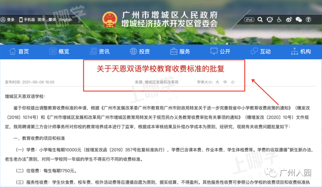This screenshot has width=322, height=187.
Task: Go to the 投资 section
Action: [x=140, y=52]
